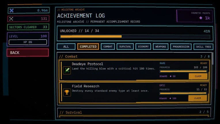Click the Field Research trophy icon
220x124 pixels.
pos(67,92)
